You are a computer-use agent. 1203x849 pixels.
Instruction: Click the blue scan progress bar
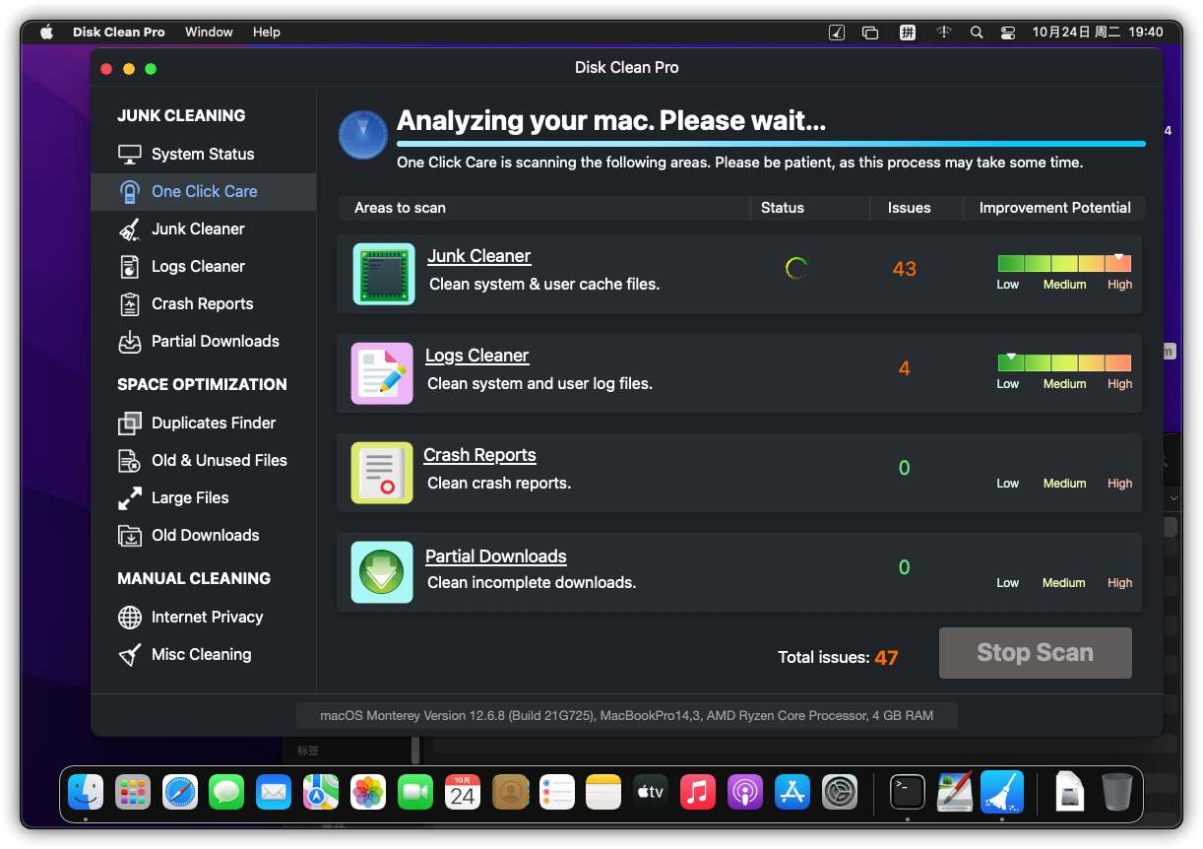(770, 144)
